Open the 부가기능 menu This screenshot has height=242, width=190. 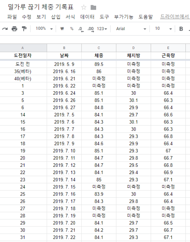pyautogui.click(x=124, y=17)
